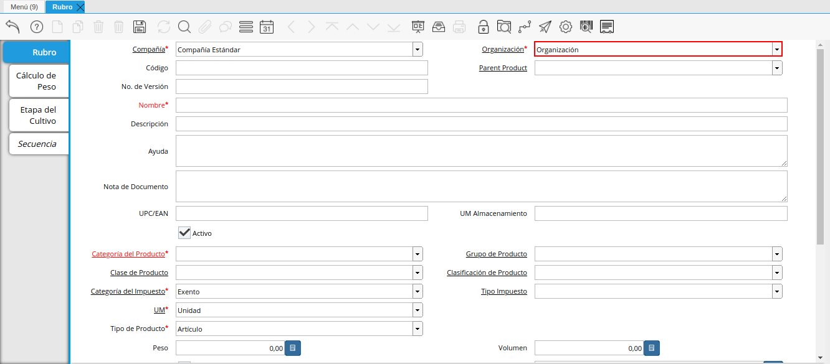Click the printer icon
Image resolution: width=830 pixels, height=364 pixels.
coord(459,27)
